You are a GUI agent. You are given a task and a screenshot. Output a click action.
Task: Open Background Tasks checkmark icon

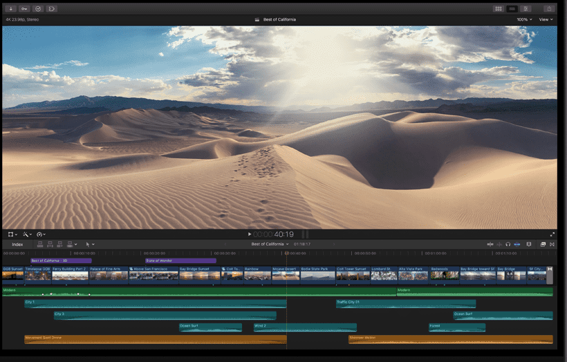point(38,9)
